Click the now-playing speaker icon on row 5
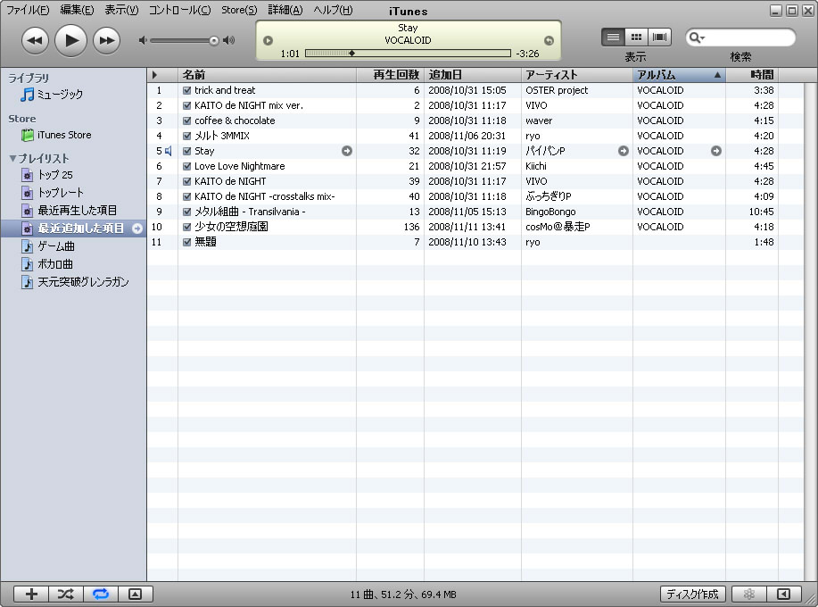The height and width of the screenshot is (607, 818). pyautogui.click(x=169, y=151)
